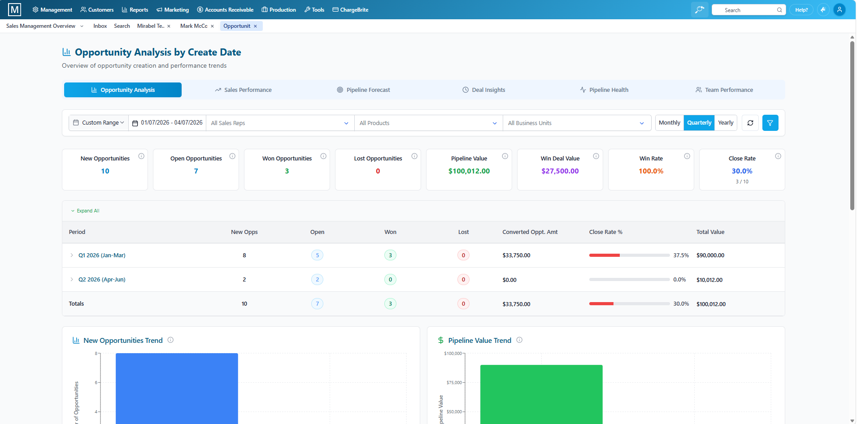
Task: Open the All Business Units dropdown
Action: [577, 123]
